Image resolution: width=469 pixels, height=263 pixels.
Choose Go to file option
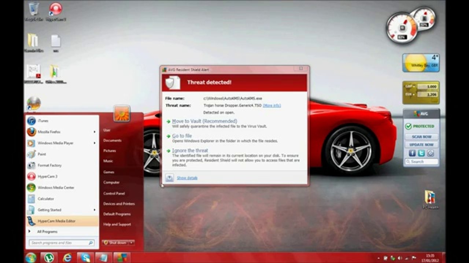(x=182, y=136)
